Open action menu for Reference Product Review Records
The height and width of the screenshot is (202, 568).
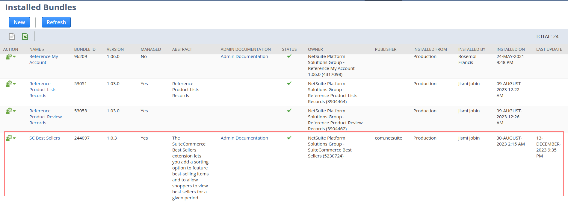[10, 111]
